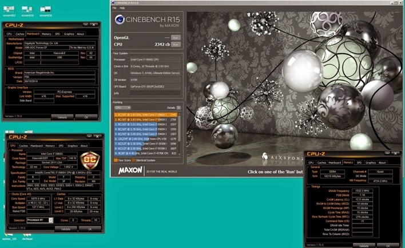Click the X99-SOC Force-CF model field
Image resolution: width=405 pixels, height=248 pixels.
pyautogui.click(x=46, y=48)
